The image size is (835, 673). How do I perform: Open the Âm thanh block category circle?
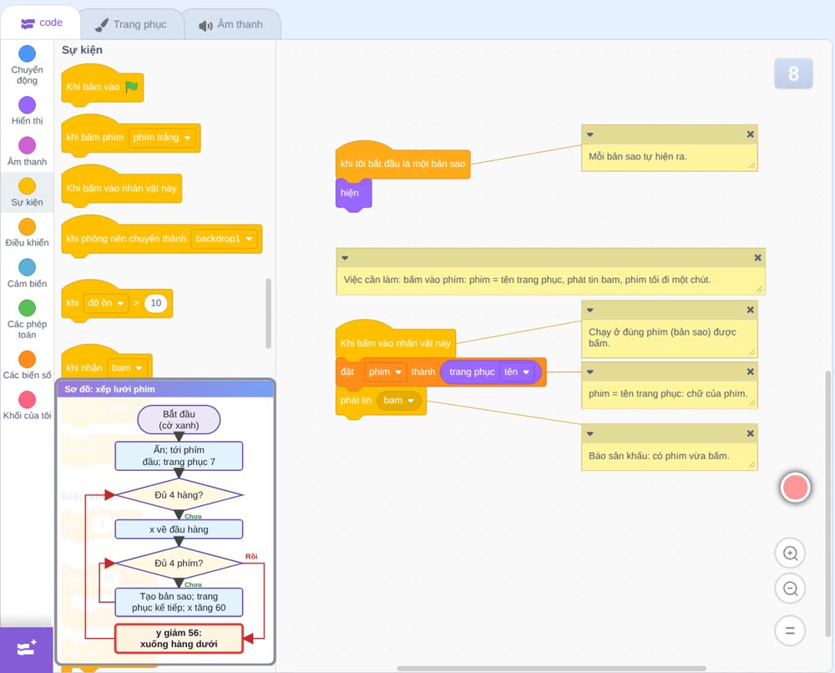(28, 144)
